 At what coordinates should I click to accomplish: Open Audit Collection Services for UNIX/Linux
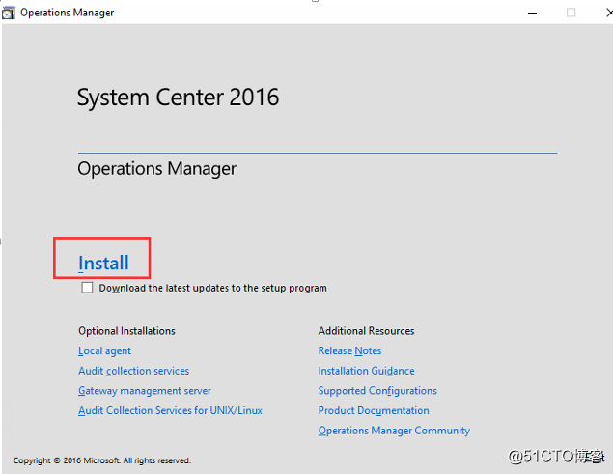pos(170,410)
